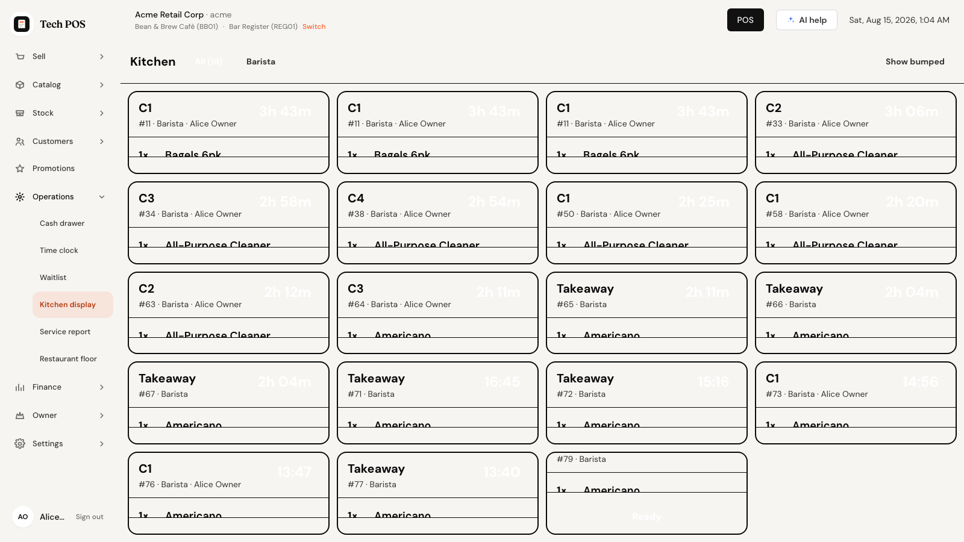This screenshot has width=964, height=542.
Task: Open ticket #33 for table C2
Action: [x=856, y=132]
